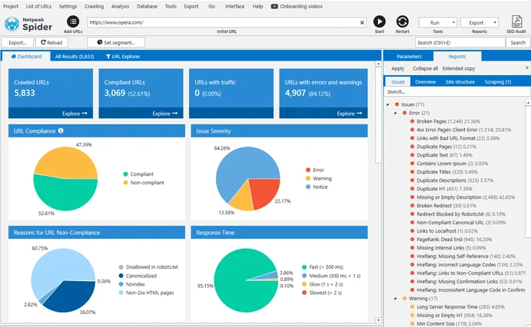Click the Restart crawl icon
The image size is (531, 327).
point(403,23)
